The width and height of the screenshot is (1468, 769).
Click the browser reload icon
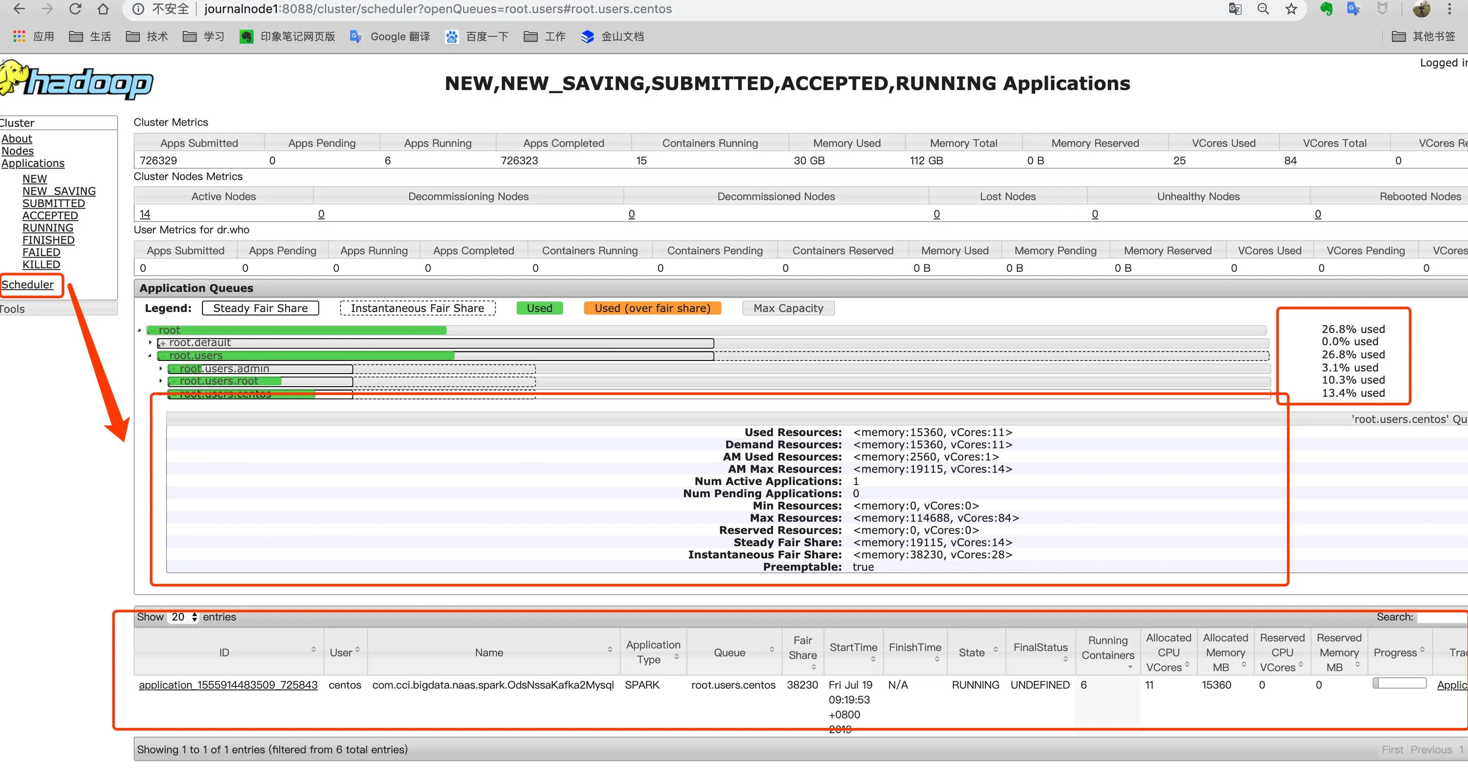pyautogui.click(x=75, y=9)
